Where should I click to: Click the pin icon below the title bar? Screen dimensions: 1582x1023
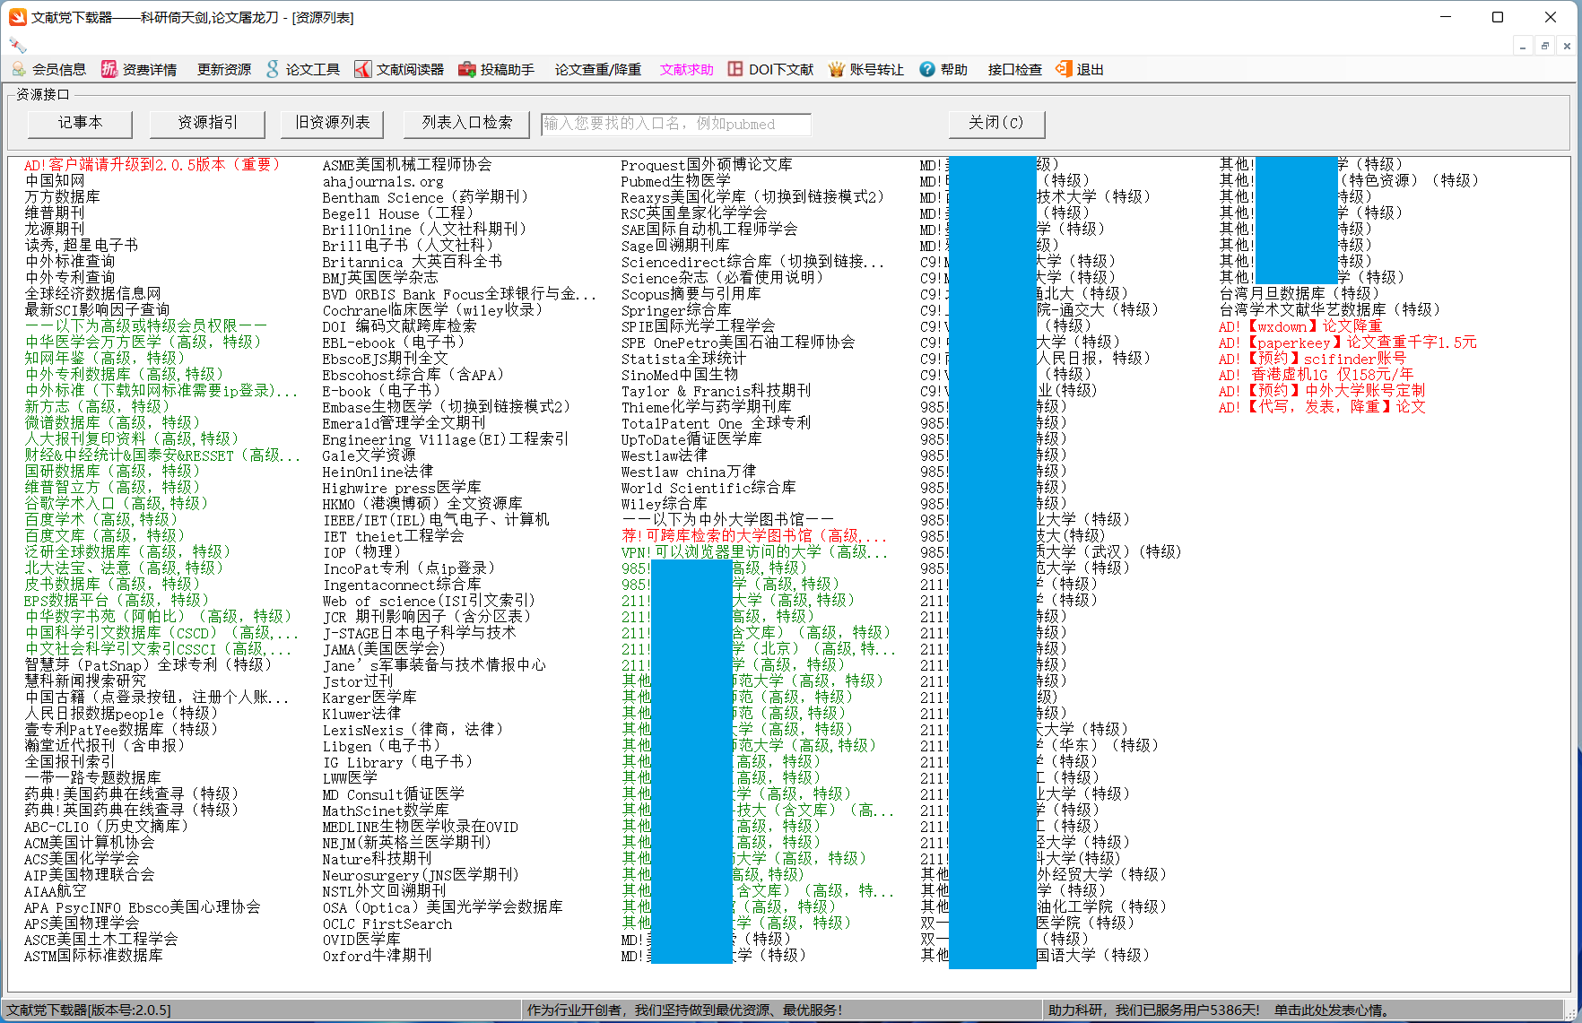coord(17,44)
